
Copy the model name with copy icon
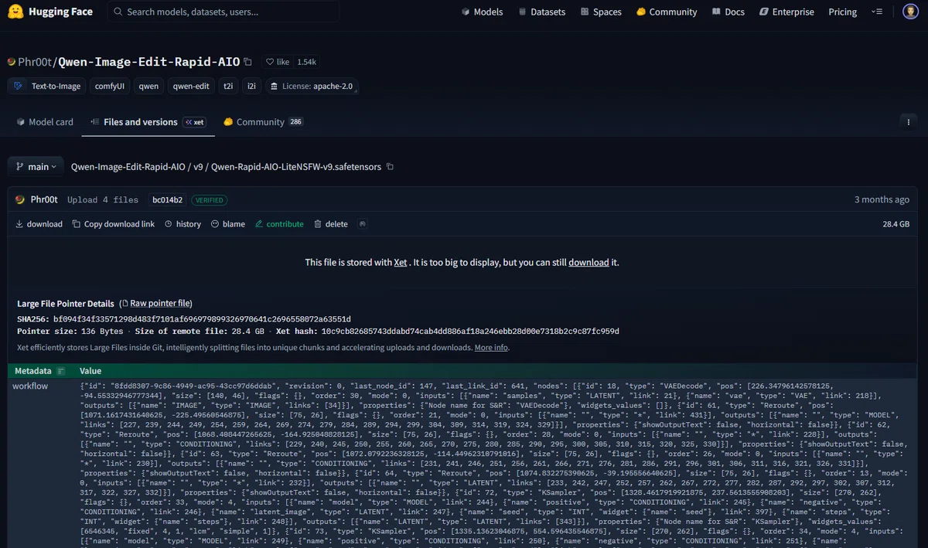click(247, 62)
